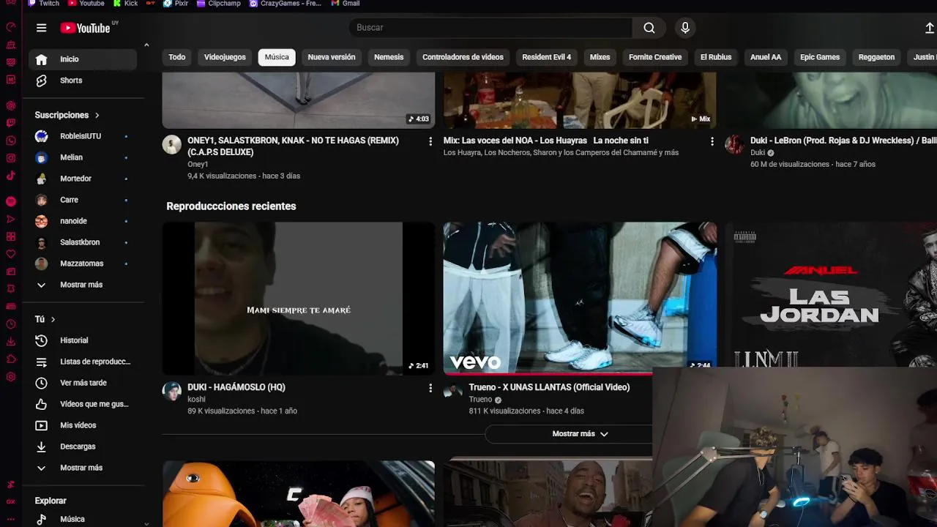This screenshot has width=937, height=527.
Task: Open Suscripciones section chevron
Action: (97, 116)
